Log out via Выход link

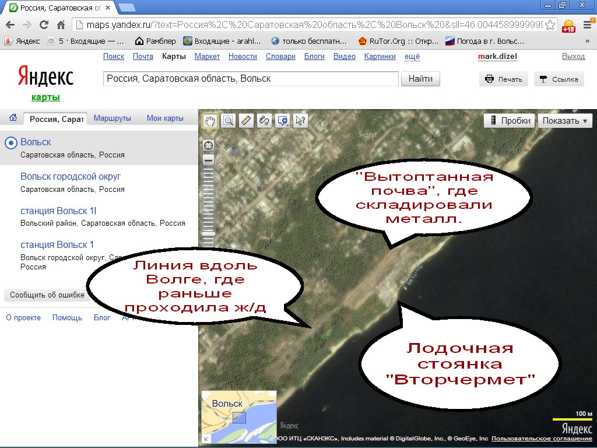pos(574,57)
